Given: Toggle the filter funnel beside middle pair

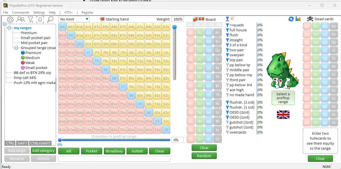Looking at the screenshot, I should pyautogui.click(x=227, y=70).
